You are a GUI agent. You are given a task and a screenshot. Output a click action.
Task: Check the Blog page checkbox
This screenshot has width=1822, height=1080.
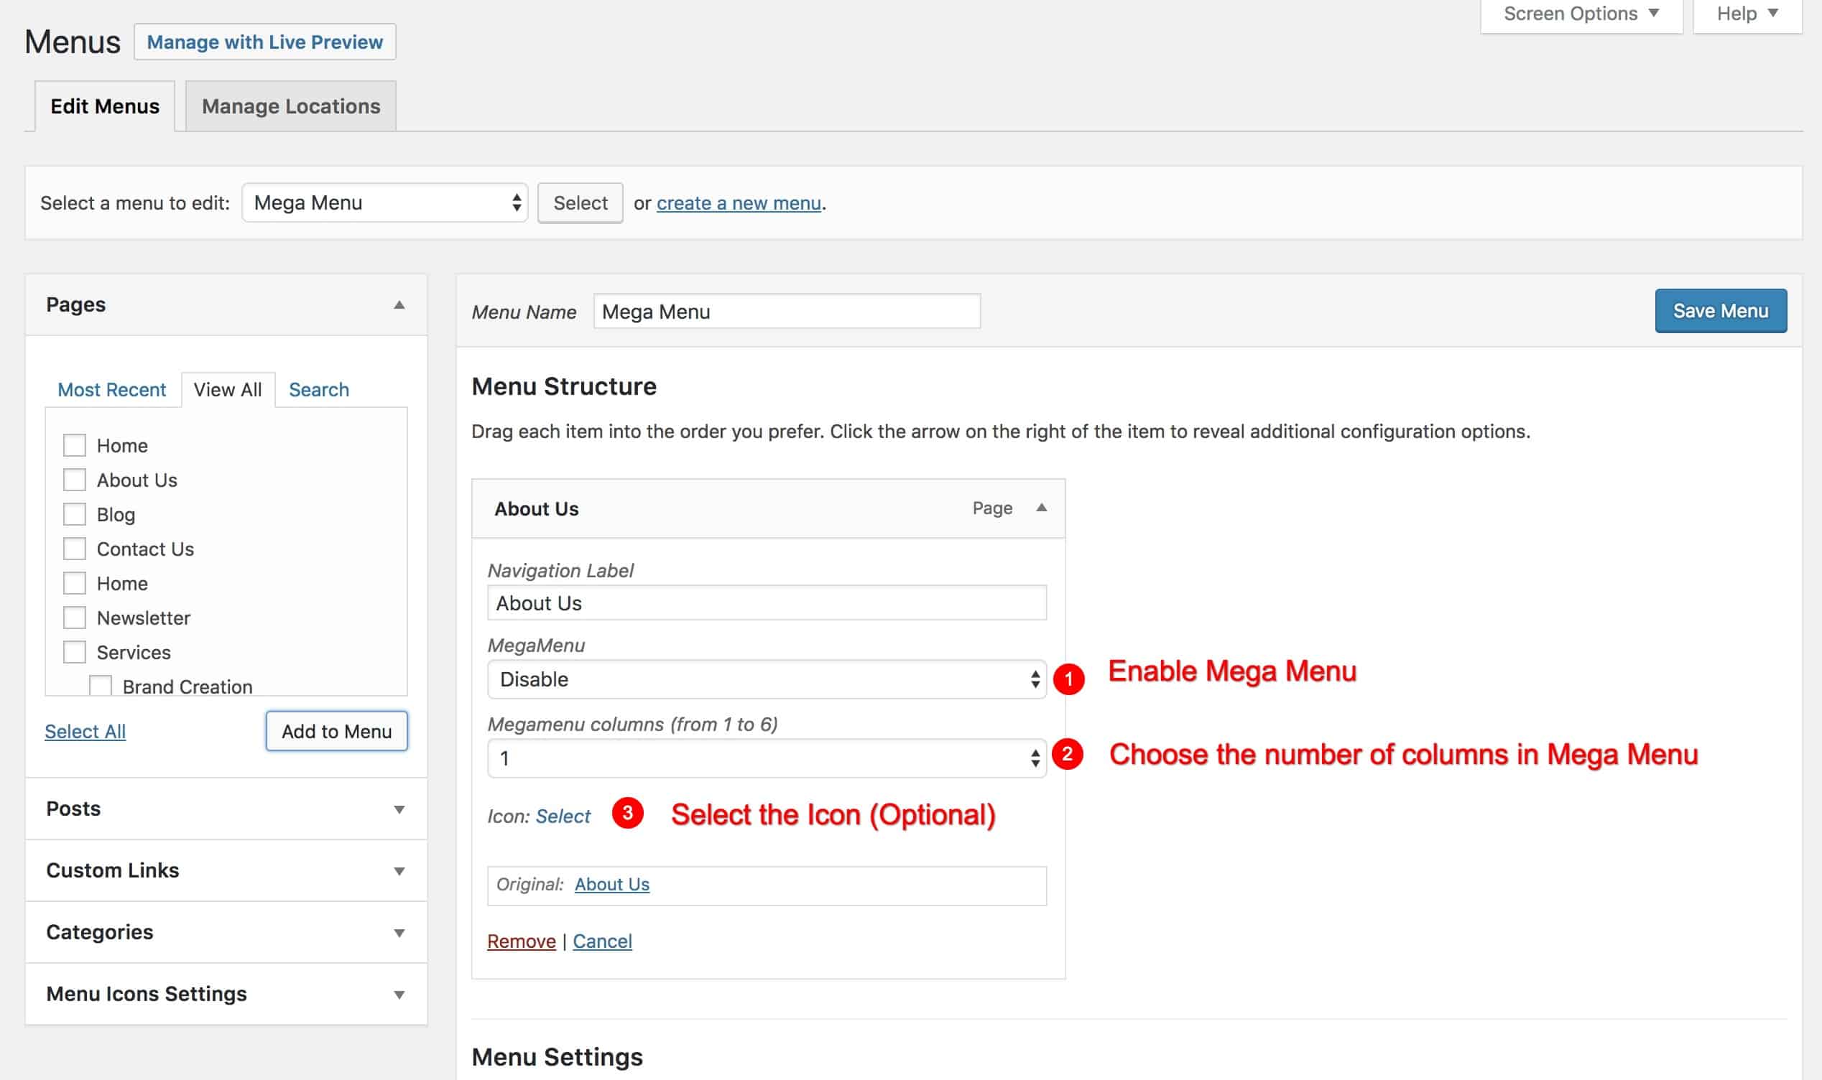tap(74, 515)
